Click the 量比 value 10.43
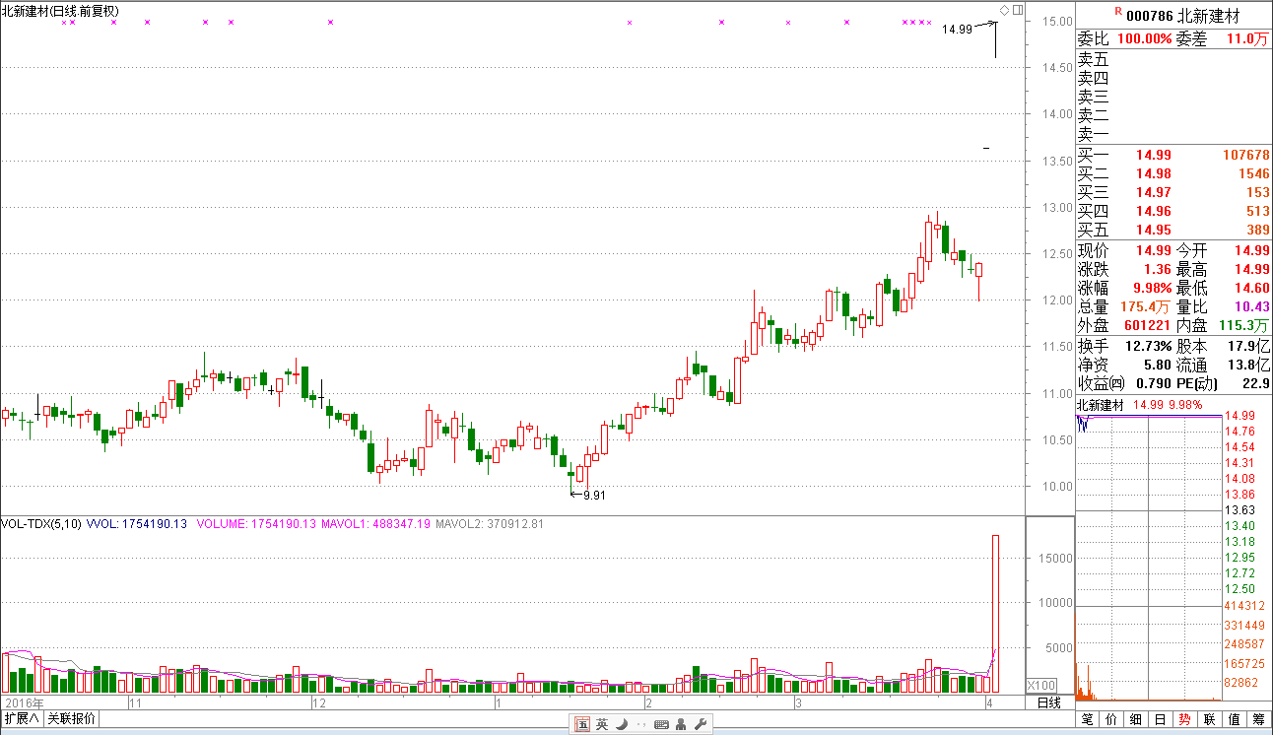The height and width of the screenshot is (735, 1273). [x=1251, y=307]
